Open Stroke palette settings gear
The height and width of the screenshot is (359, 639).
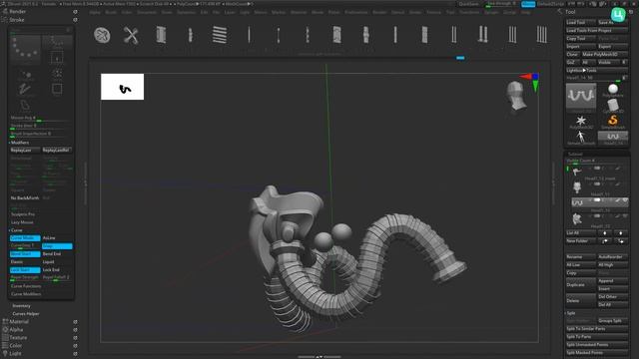pos(75,20)
